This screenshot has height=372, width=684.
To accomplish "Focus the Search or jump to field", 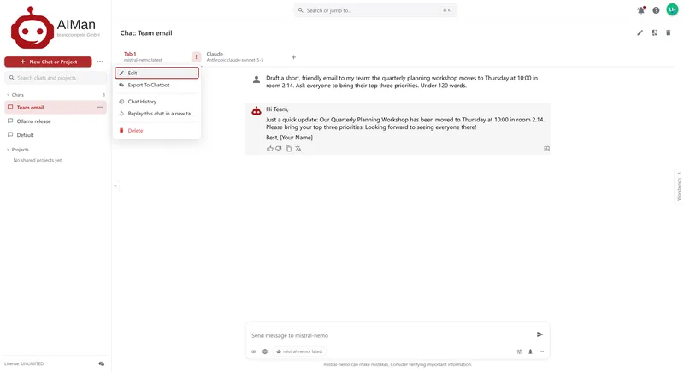I will tap(375, 10).
